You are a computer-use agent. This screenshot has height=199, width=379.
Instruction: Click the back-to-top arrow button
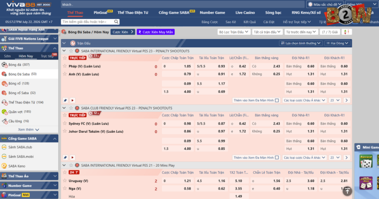click(x=347, y=191)
